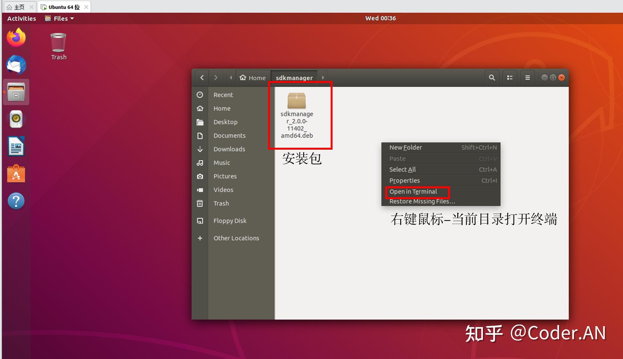Click the Trash bin icon in sidebar
The image size is (623, 359).
(200, 203)
